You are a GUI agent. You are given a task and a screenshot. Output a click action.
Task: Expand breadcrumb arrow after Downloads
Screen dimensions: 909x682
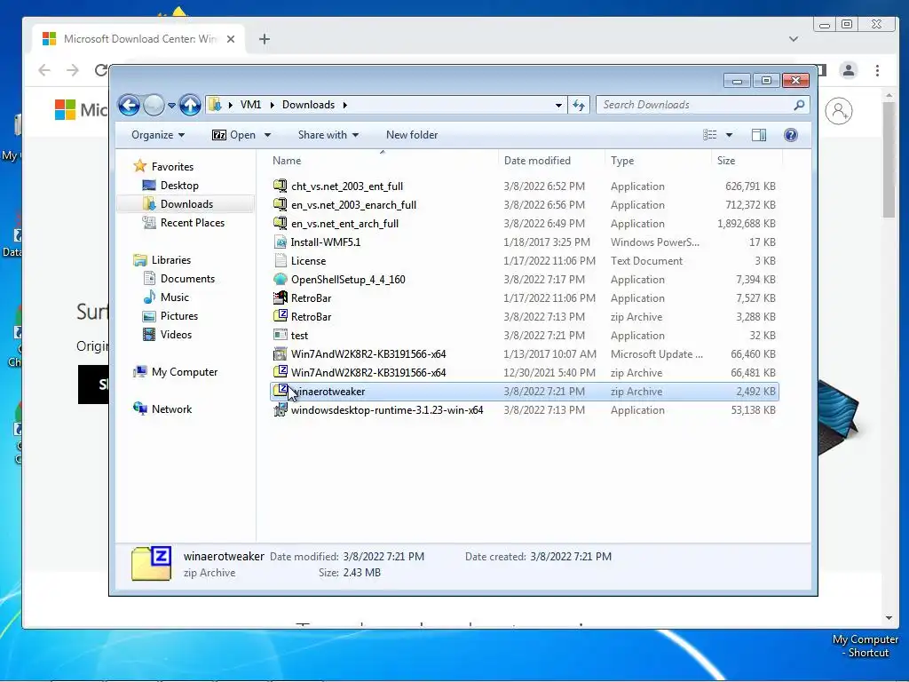point(345,105)
